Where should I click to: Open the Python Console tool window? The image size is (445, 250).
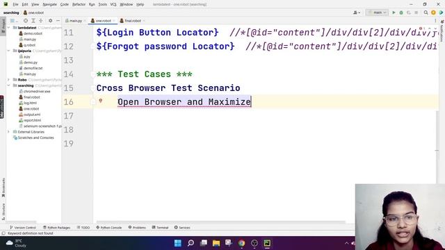point(108,227)
